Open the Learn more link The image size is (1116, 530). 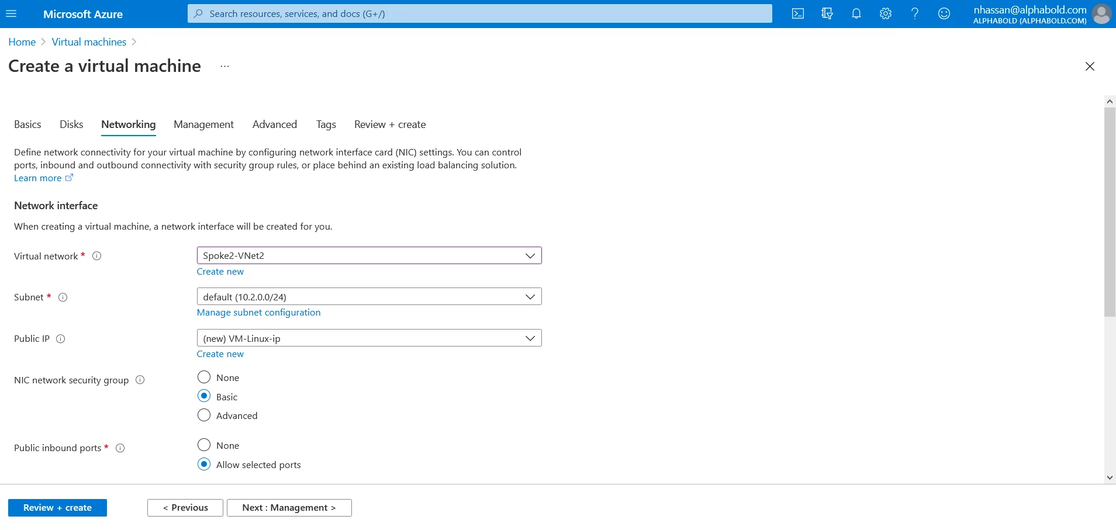coord(37,178)
